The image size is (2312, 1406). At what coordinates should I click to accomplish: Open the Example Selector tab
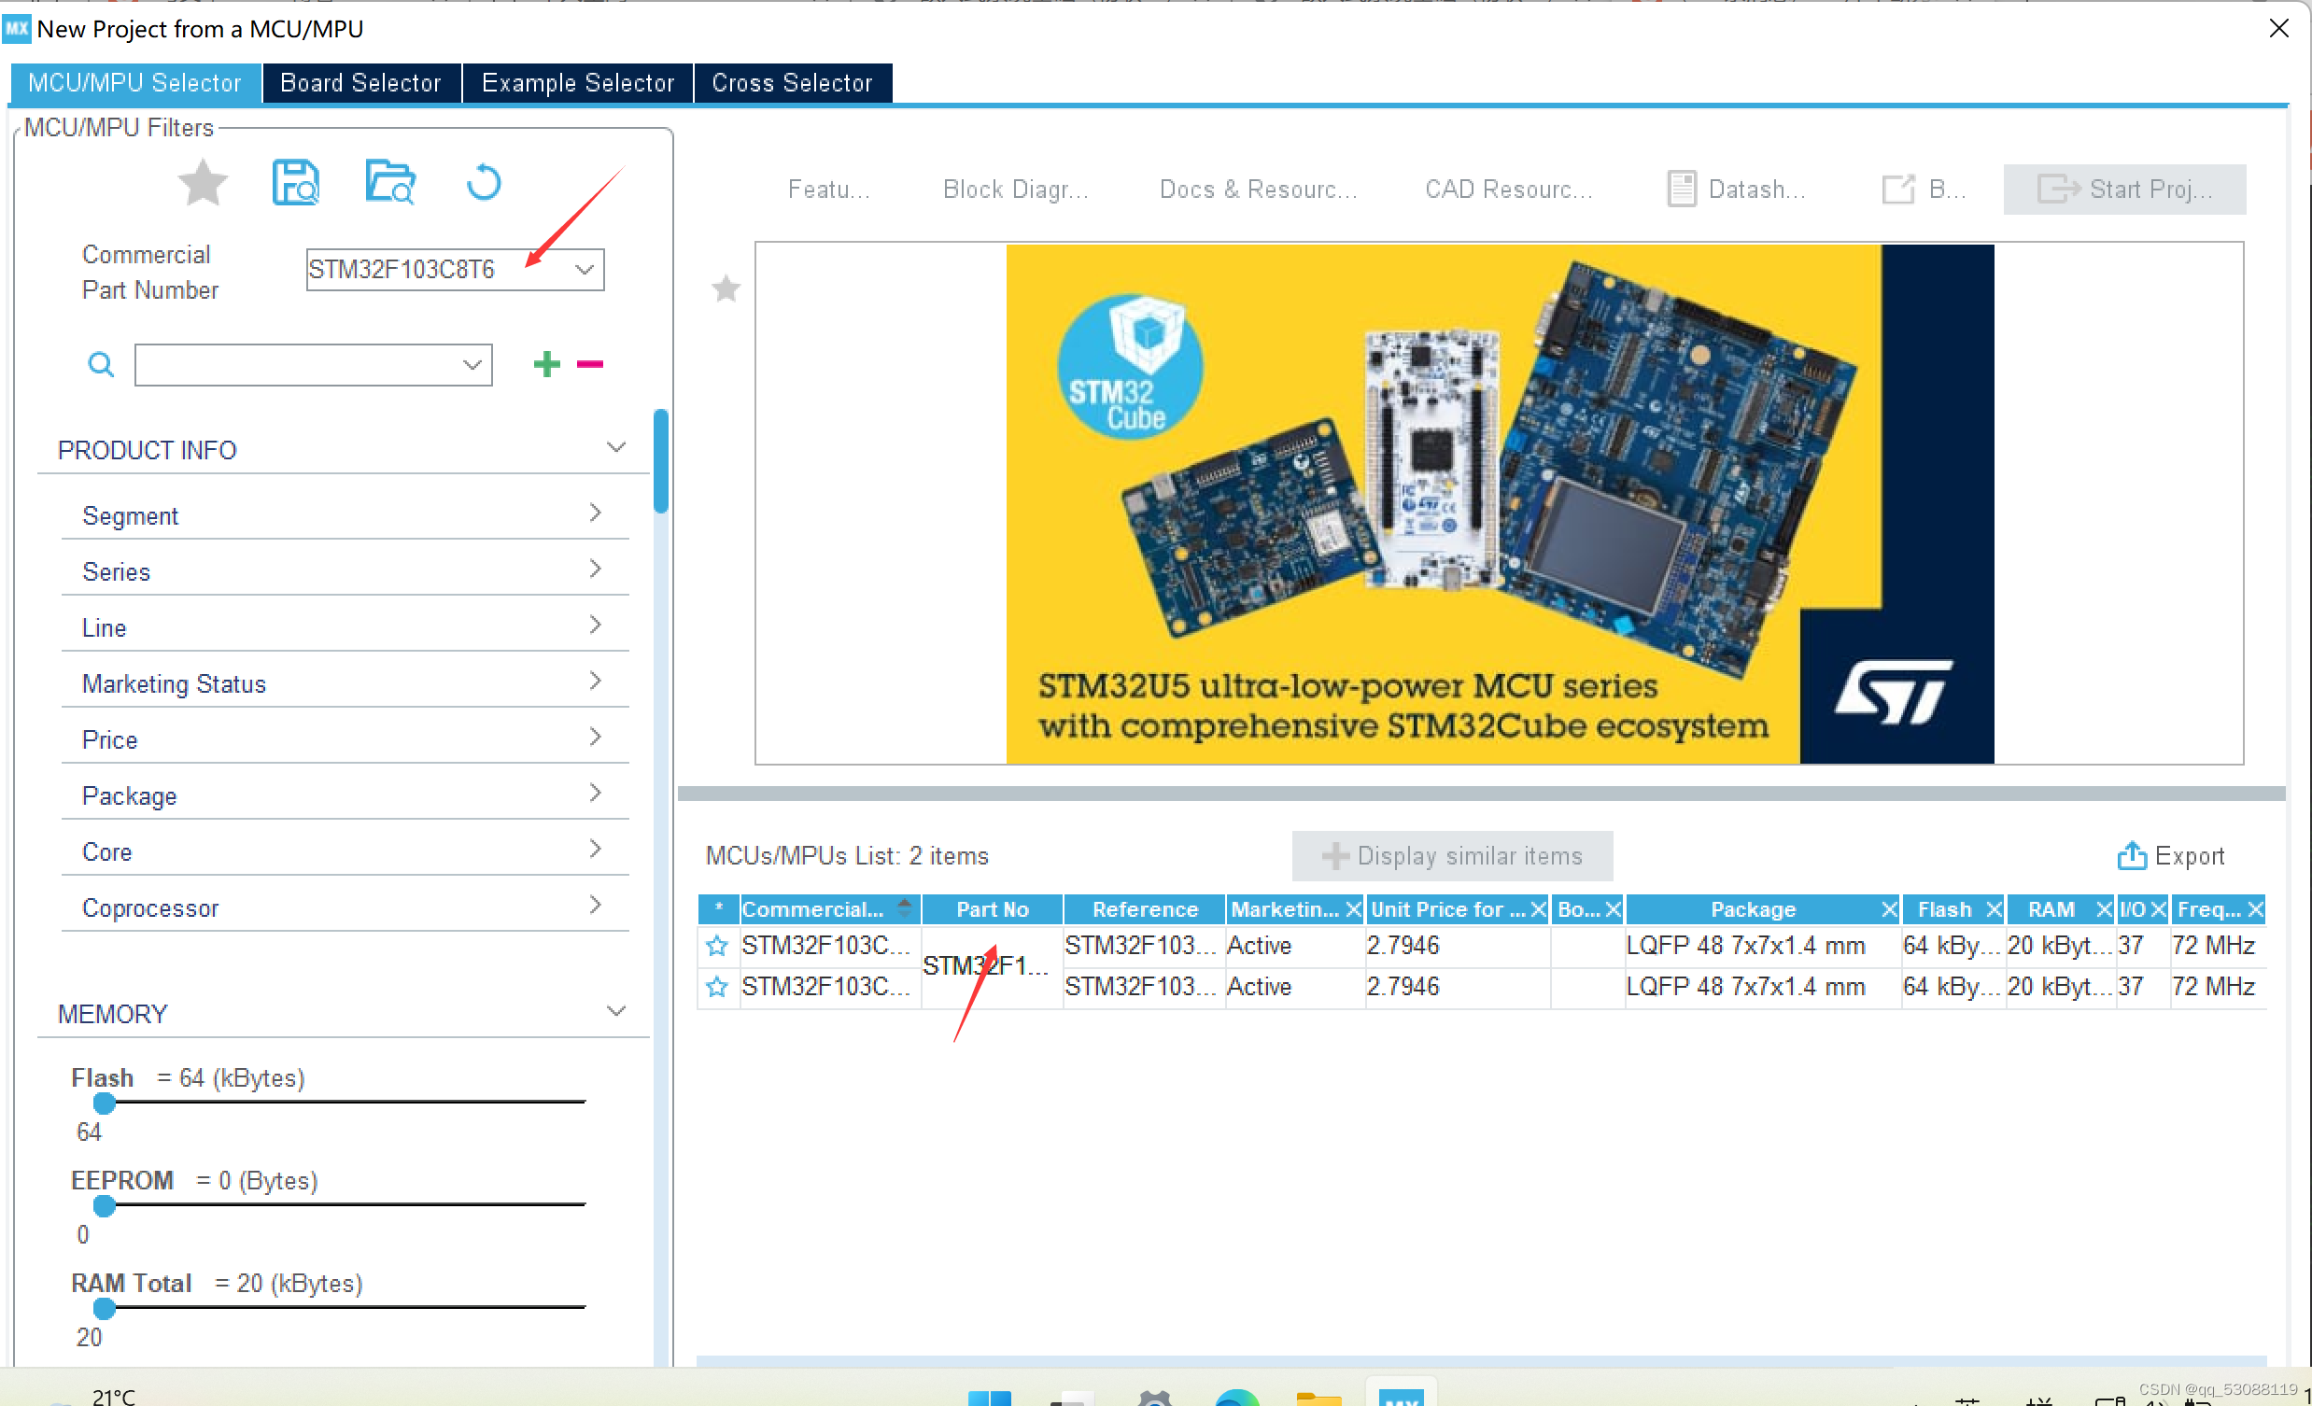click(576, 82)
